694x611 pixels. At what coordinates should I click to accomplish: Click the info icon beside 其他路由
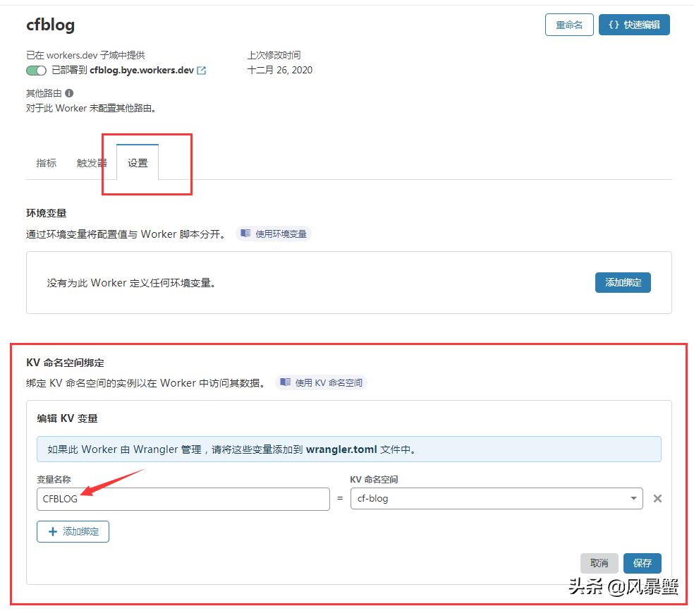coord(68,92)
